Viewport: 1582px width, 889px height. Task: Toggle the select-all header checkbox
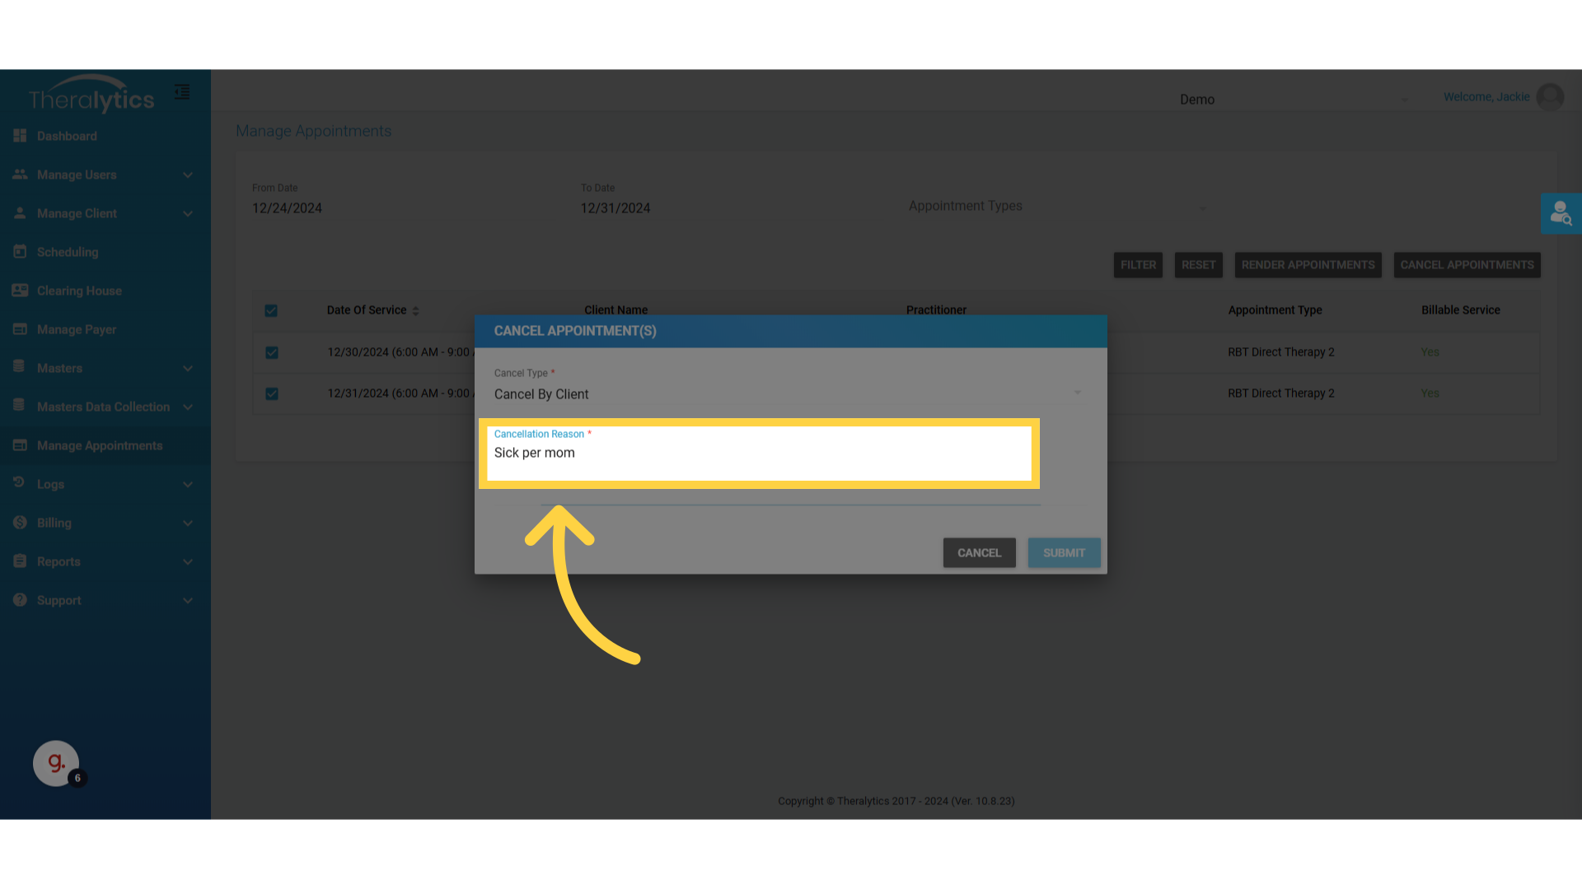coord(271,310)
